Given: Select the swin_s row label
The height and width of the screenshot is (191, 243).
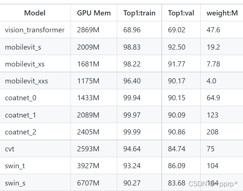Looking at the screenshot, I should click(15, 183).
